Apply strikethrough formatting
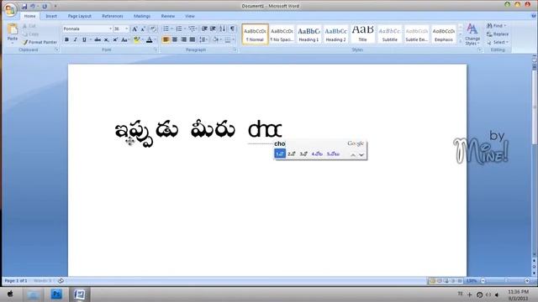Screen dimensions: 538x302 click(98, 39)
